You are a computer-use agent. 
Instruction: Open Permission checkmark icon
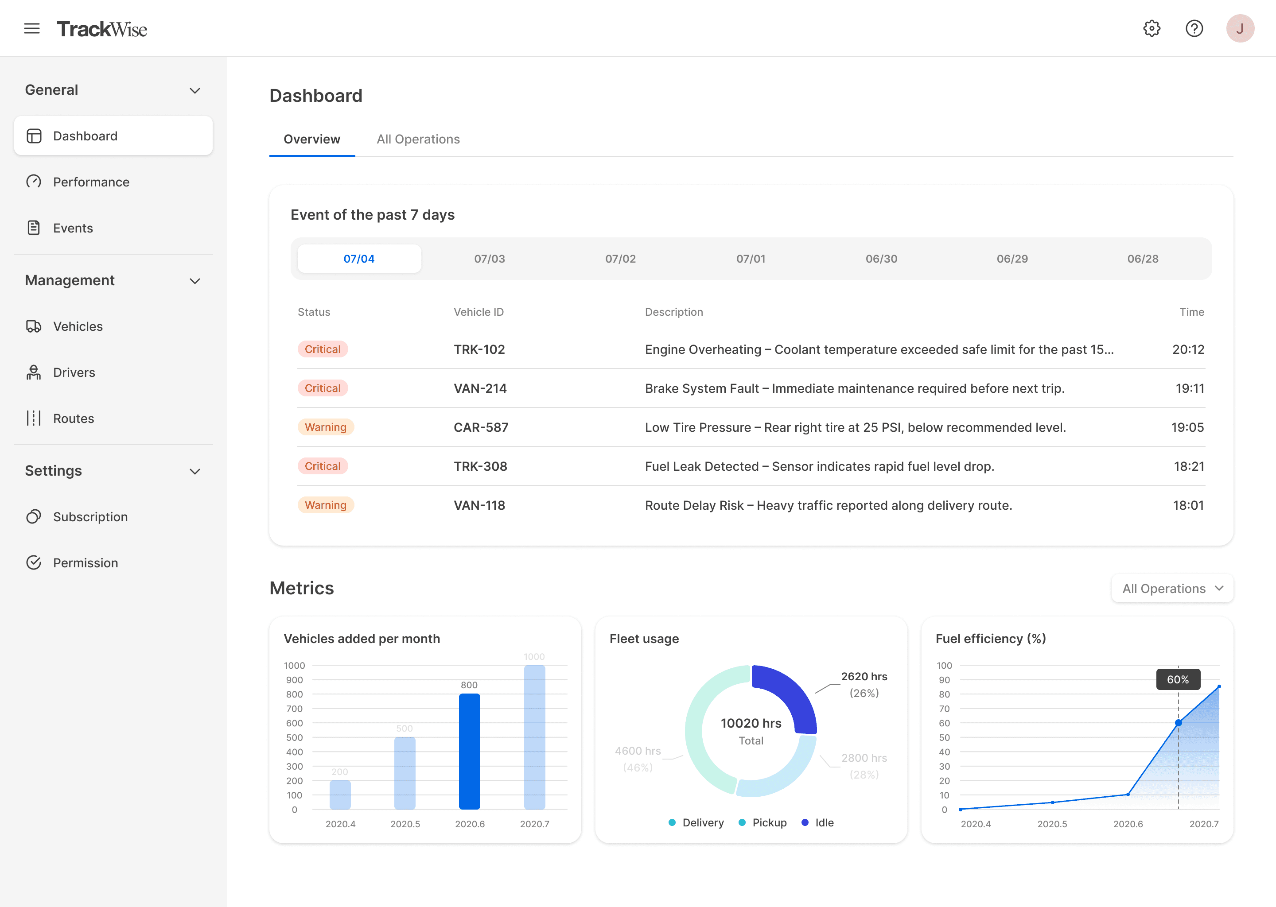point(34,563)
